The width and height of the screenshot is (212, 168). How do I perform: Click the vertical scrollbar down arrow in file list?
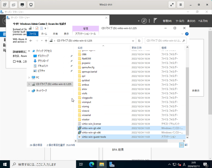pos(187,137)
